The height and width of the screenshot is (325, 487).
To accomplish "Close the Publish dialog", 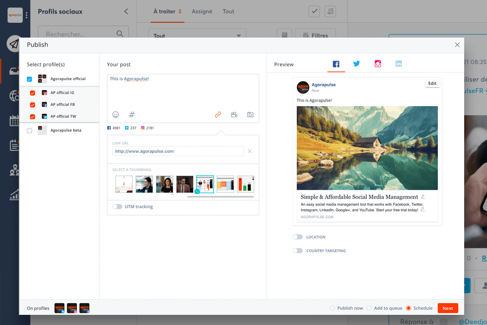I will (457, 45).
